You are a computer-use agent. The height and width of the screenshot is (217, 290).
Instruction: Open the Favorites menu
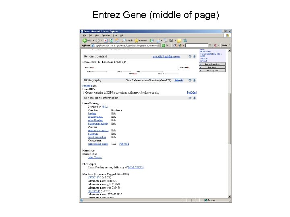tap(106, 35)
